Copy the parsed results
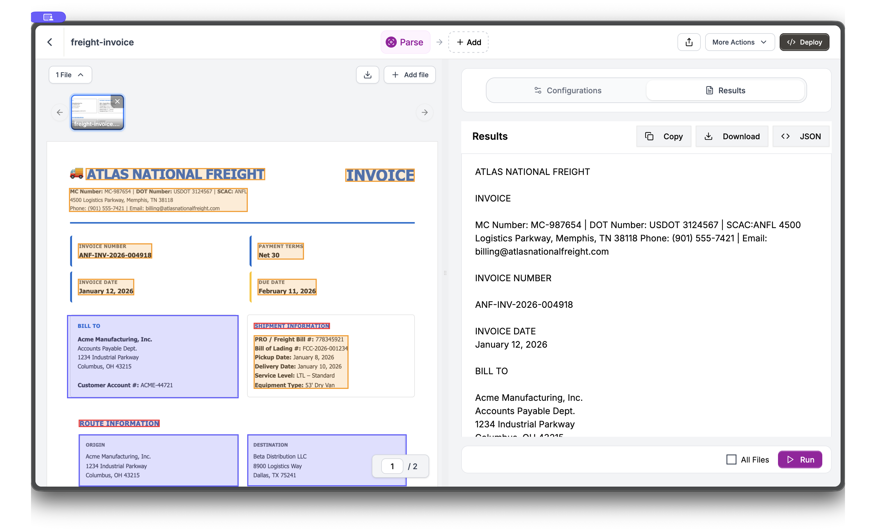The image size is (876, 532). click(x=663, y=136)
